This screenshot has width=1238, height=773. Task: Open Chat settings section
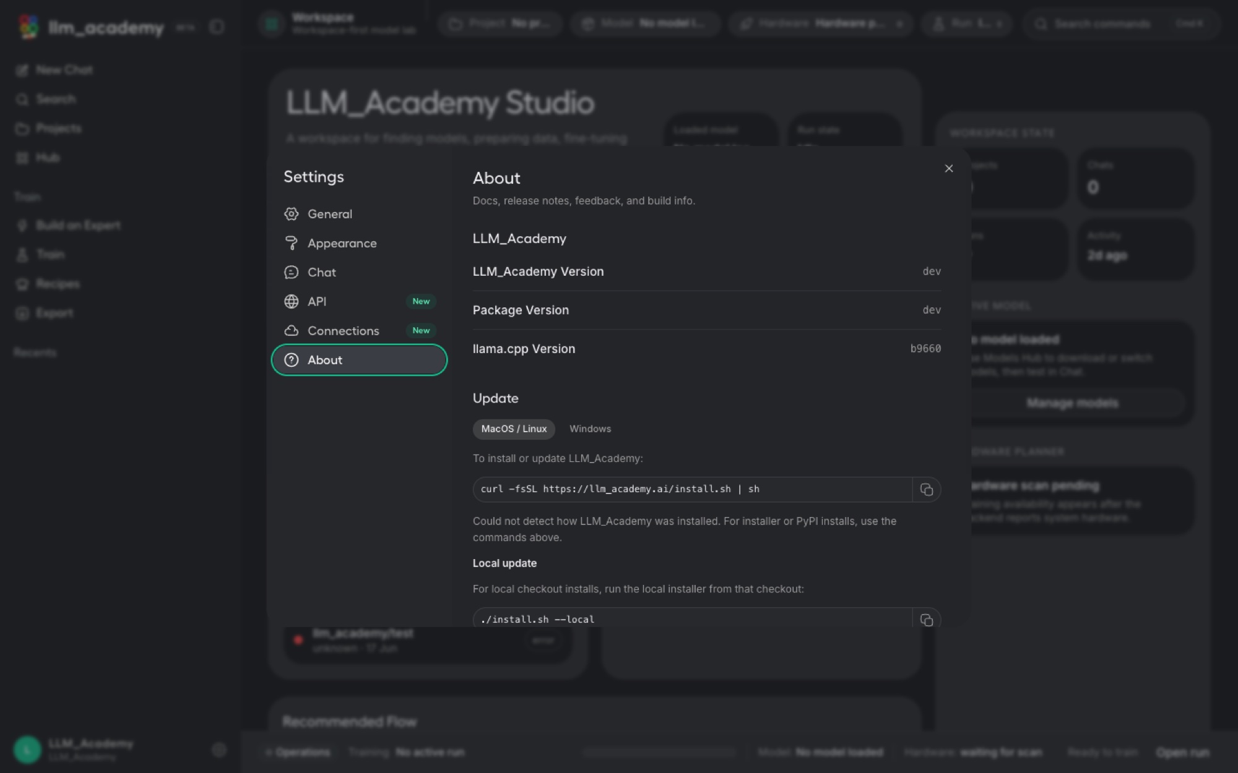(359, 272)
